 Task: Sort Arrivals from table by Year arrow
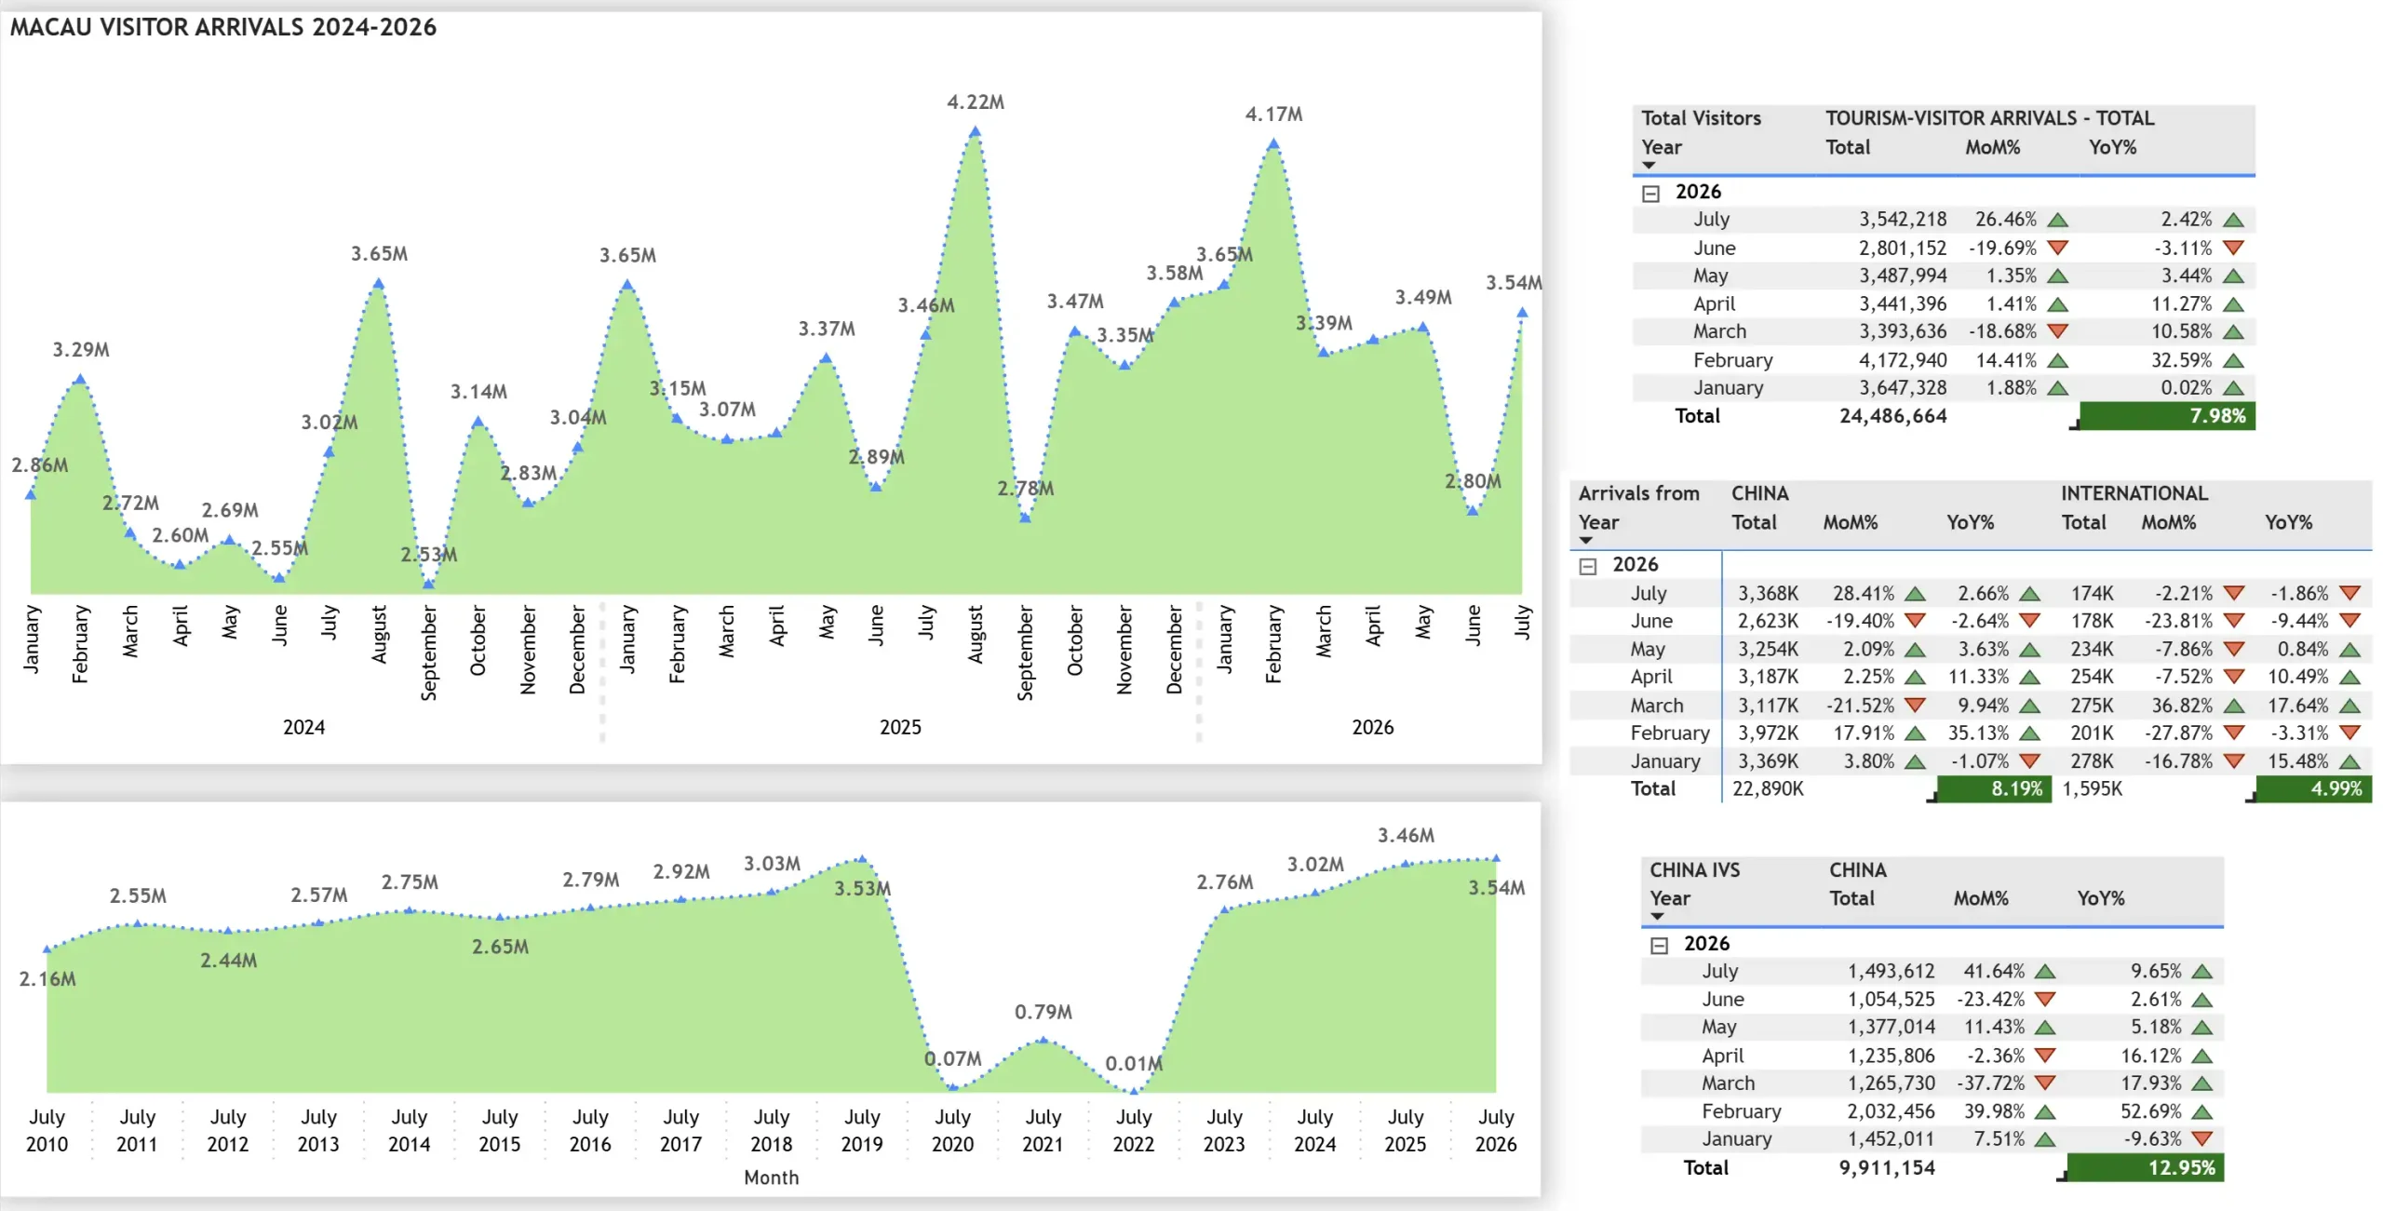[x=1586, y=541]
